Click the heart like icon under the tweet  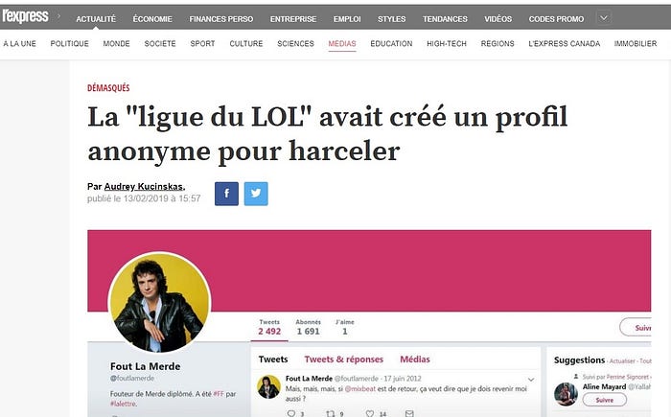(370, 413)
